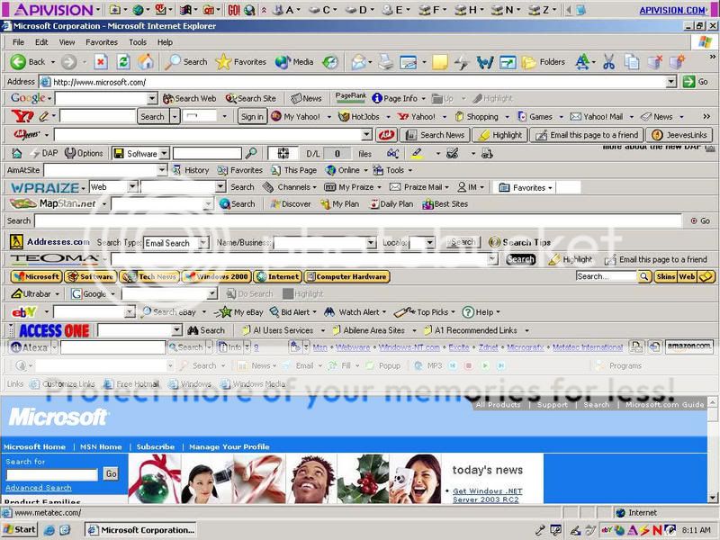Click the Watch Alert icon on eBay toolbar
The height and width of the screenshot is (540, 720).
coord(355,311)
